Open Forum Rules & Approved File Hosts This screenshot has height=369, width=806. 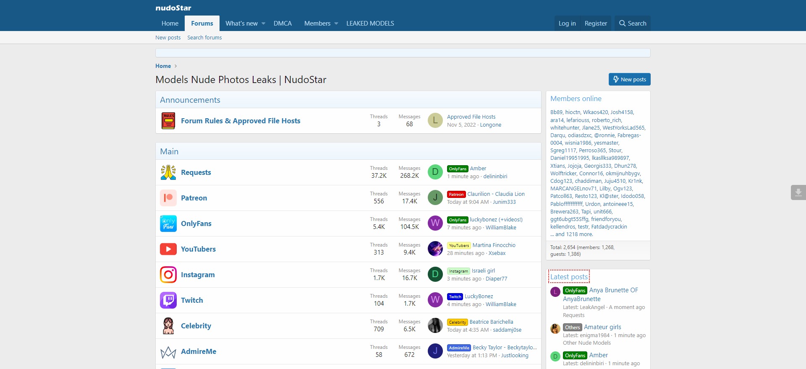click(241, 121)
